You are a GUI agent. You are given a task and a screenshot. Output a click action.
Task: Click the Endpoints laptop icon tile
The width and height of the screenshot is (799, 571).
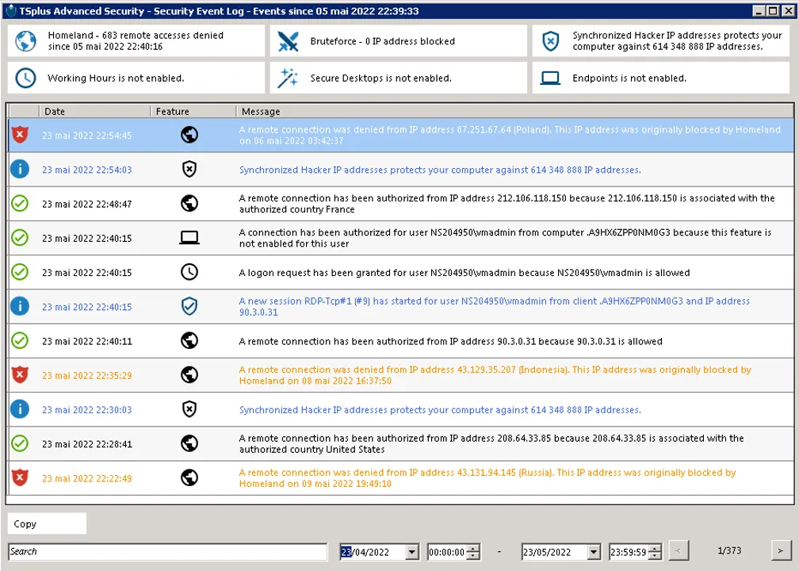[x=550, y=78]
